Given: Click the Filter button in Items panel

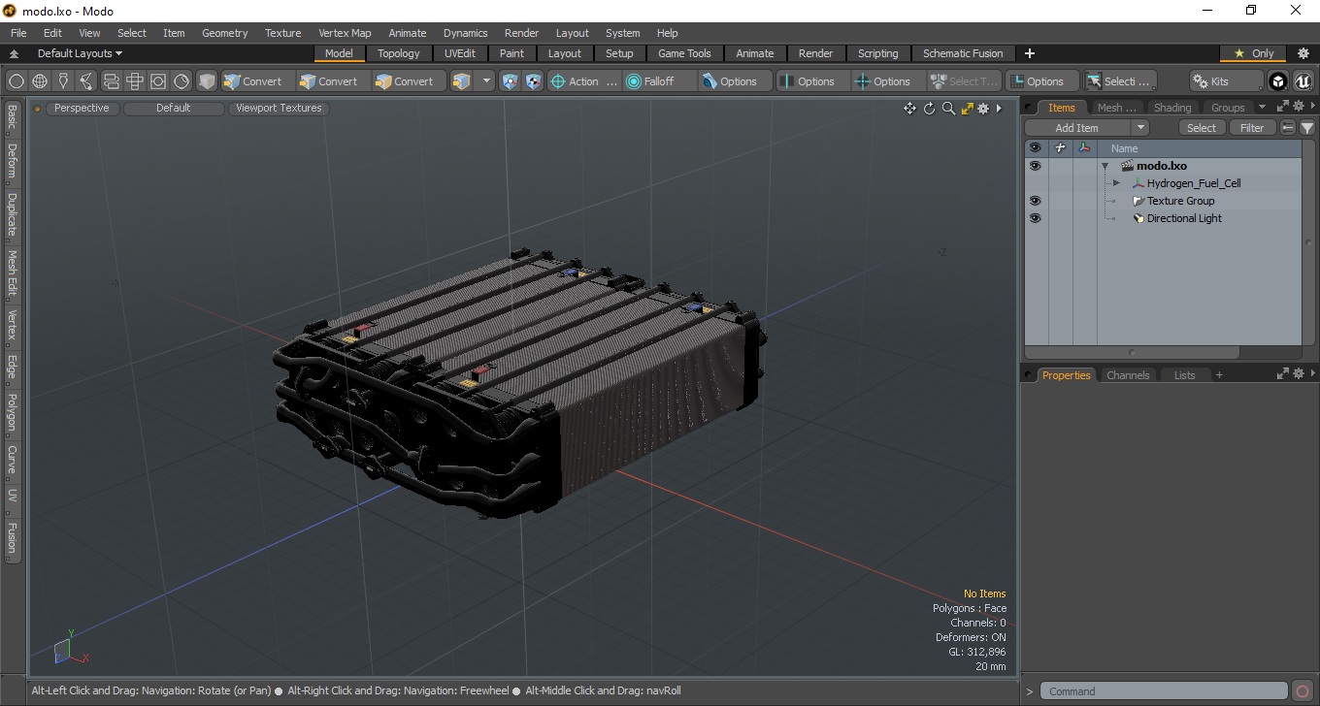Looking at the screenshot, I should click(1253, 128).
